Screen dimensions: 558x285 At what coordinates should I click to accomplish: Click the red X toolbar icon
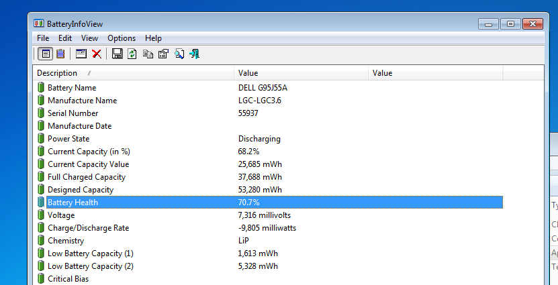pyautogui.click(x=97, y=54)
